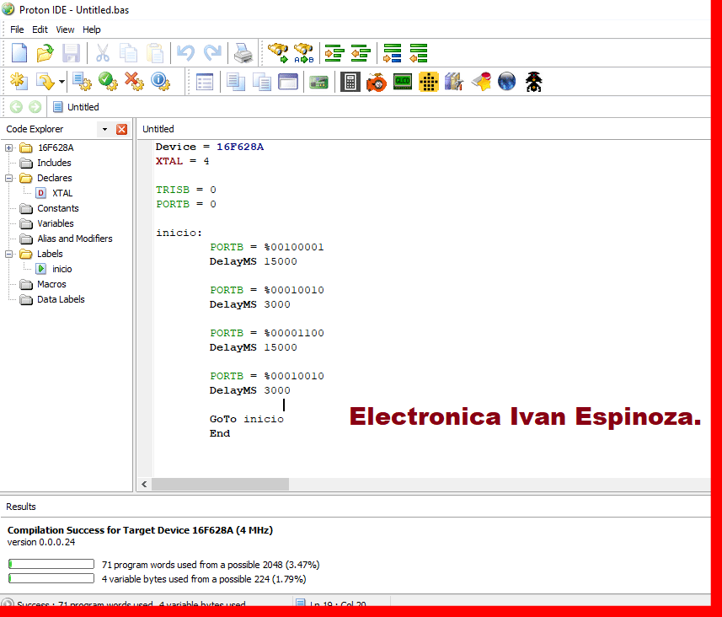
Task: Open the books library icon
Action: [x=454, y=82]
